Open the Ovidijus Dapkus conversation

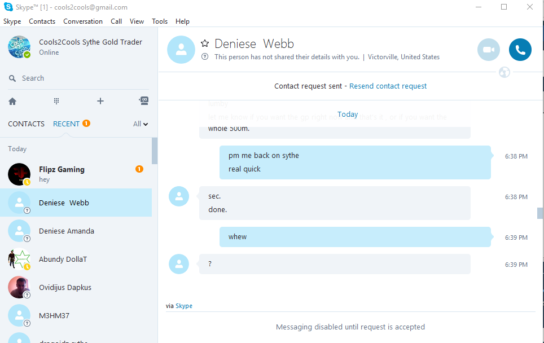(x=76, y=287)
